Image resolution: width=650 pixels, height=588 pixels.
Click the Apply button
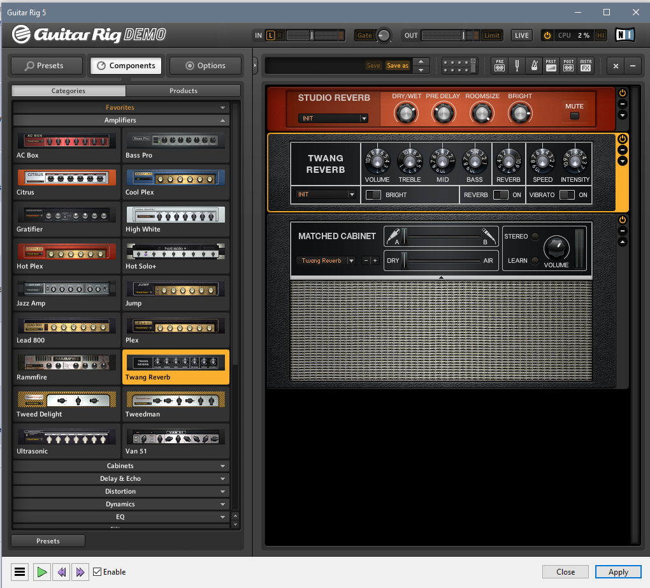coord(618,572)
